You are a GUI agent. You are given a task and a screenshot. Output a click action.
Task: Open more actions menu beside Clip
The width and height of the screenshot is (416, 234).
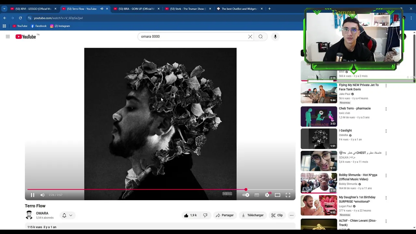292,215
